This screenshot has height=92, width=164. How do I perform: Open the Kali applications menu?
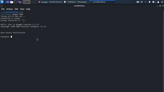pos(2,2)
